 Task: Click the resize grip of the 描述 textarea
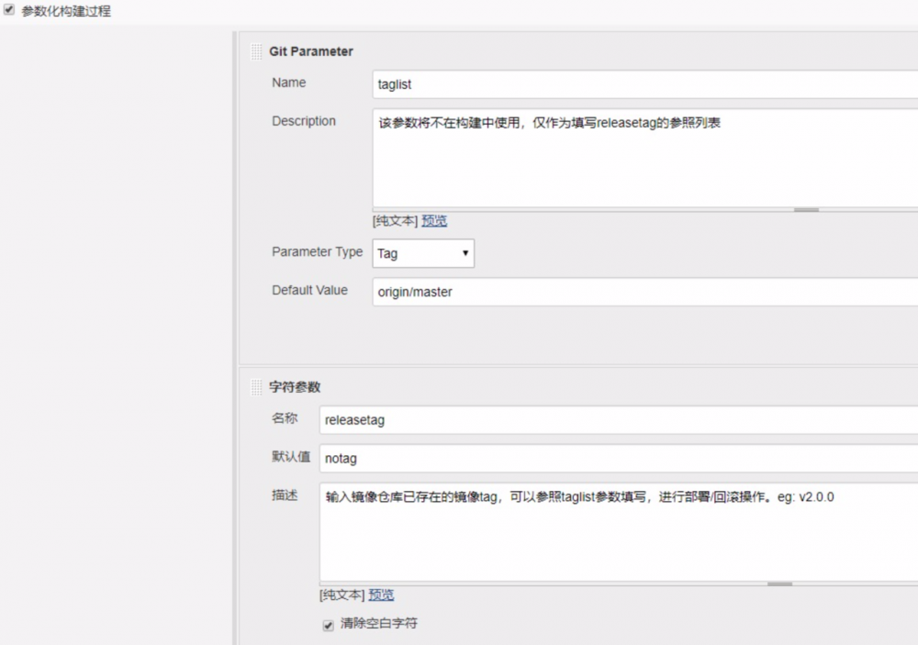[x=778, y=583]
